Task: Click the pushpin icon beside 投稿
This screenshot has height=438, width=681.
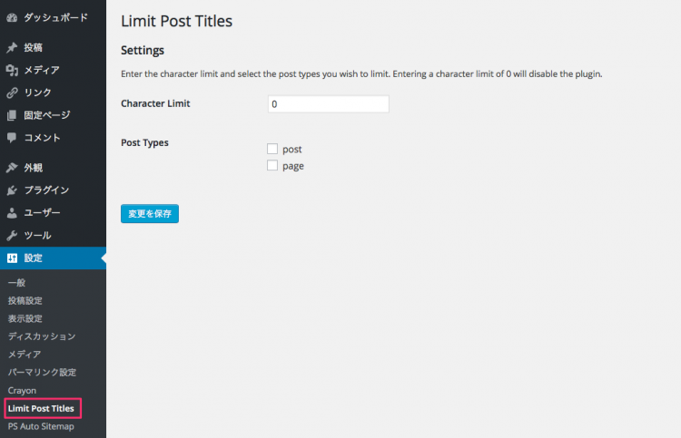Action: point(12,47)
